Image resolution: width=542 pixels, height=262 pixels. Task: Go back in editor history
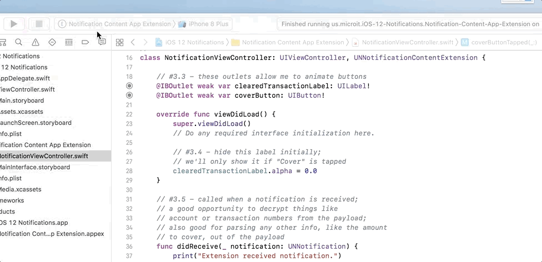tap(133, 42)
